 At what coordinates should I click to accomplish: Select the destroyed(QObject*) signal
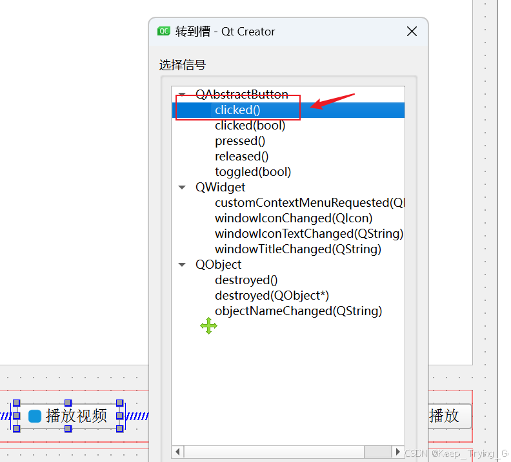click(x=272, y=295)
